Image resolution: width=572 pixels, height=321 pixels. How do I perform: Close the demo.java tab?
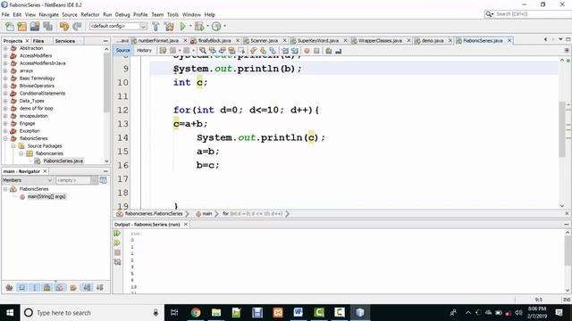pos(450,41)
